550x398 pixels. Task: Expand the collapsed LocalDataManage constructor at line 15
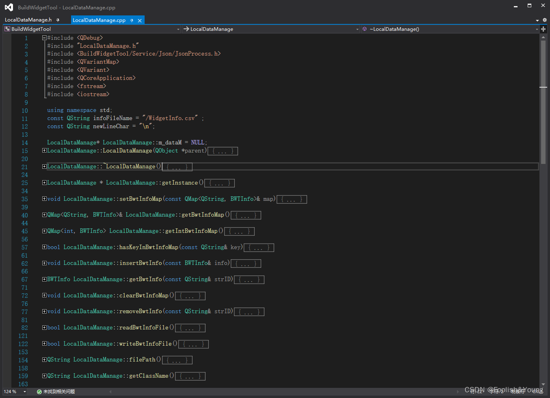[x=44, y=150]
